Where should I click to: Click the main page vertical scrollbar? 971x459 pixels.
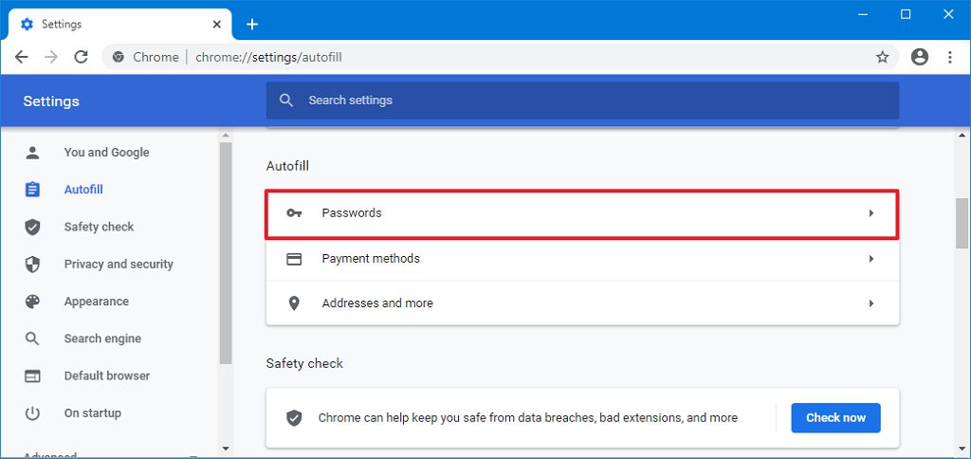coord(962,224)
